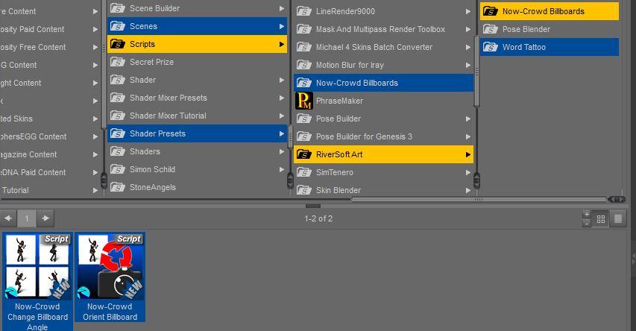Click the page 1 button
Viewport: 636px width, 331px height.
[x=27, y=218]
